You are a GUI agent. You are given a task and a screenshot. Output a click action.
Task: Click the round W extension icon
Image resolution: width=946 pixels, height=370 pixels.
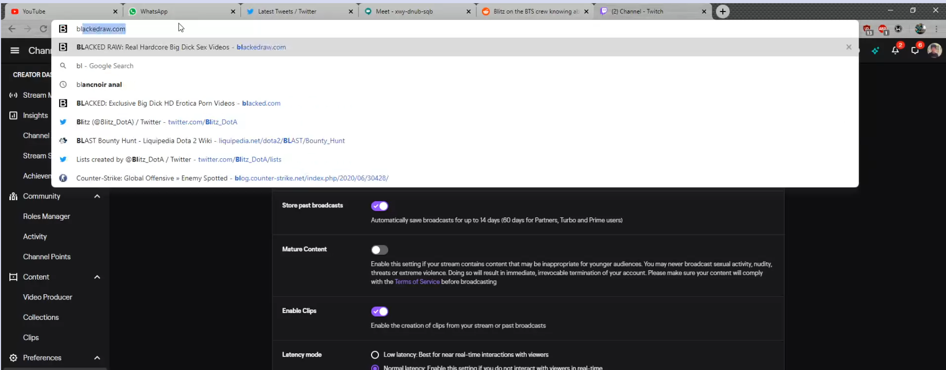coord(898,29)
